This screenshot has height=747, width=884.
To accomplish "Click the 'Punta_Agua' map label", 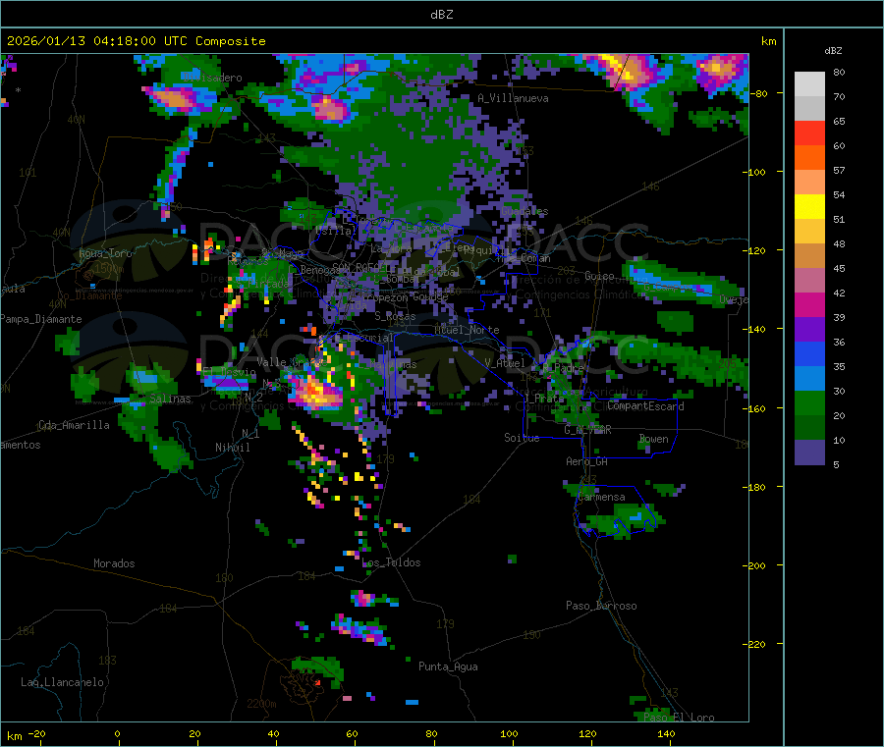I will (x=448, y=667).
